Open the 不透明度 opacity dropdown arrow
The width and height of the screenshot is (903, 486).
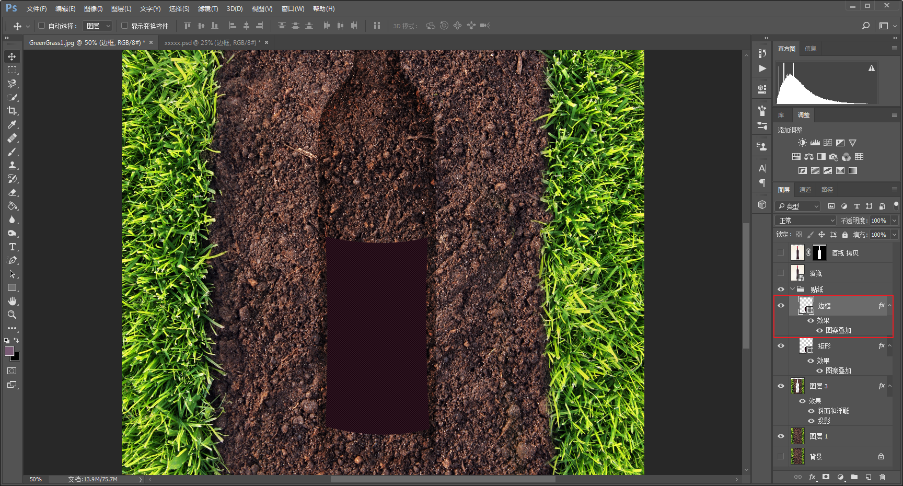point(894,221)
